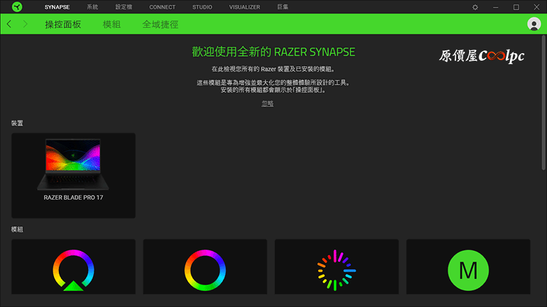The width and height of the screenshot is (547, 307).
Task: Click the 模組 section heading above the cards
Action: point(17,229)
